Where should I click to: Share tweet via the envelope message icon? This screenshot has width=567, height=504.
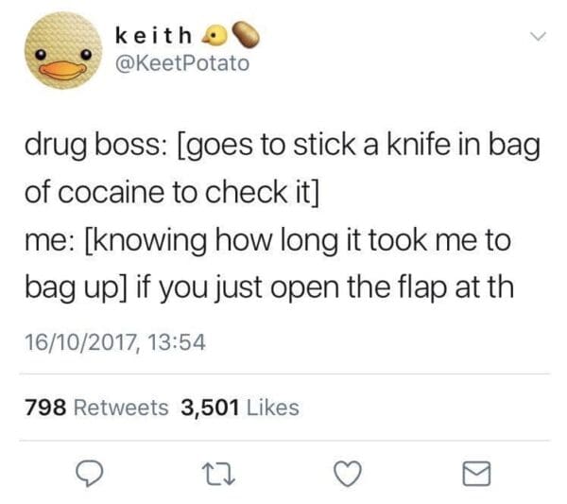[477, 474]
